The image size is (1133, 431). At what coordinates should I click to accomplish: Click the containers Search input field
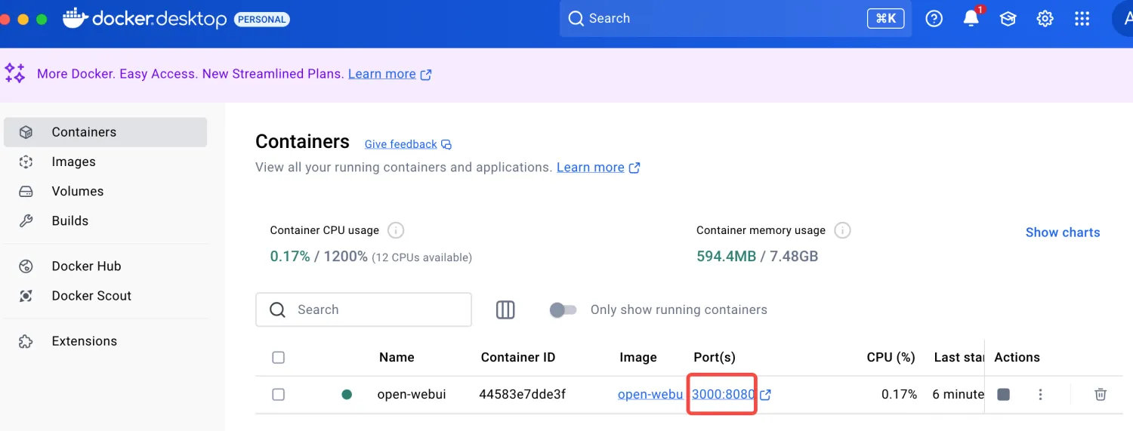[363, 309]
